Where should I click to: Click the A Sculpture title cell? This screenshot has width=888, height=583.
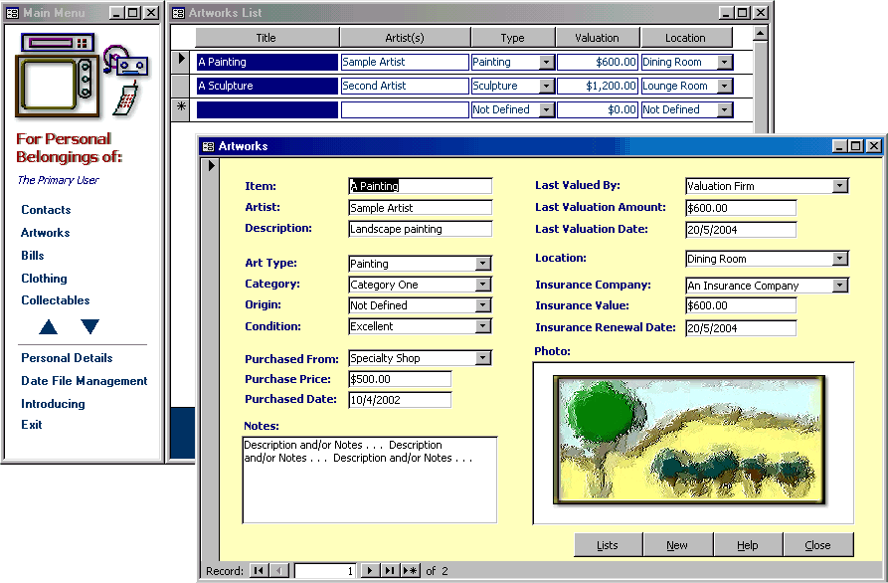pos(267,87)
